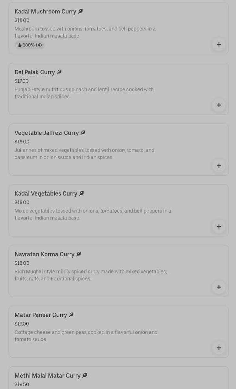236x389 pixels.
Task: Click the Matar Paneer Curry description
Action: [x=86, y=336]
